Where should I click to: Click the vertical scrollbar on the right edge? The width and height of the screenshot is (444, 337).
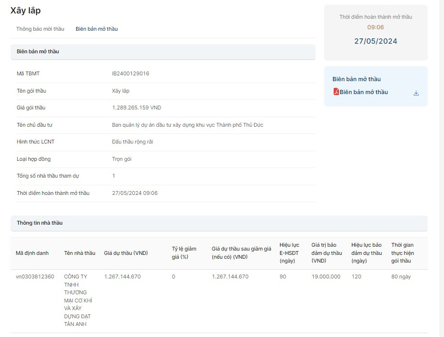pyautogui.click(x=441, y=168)
